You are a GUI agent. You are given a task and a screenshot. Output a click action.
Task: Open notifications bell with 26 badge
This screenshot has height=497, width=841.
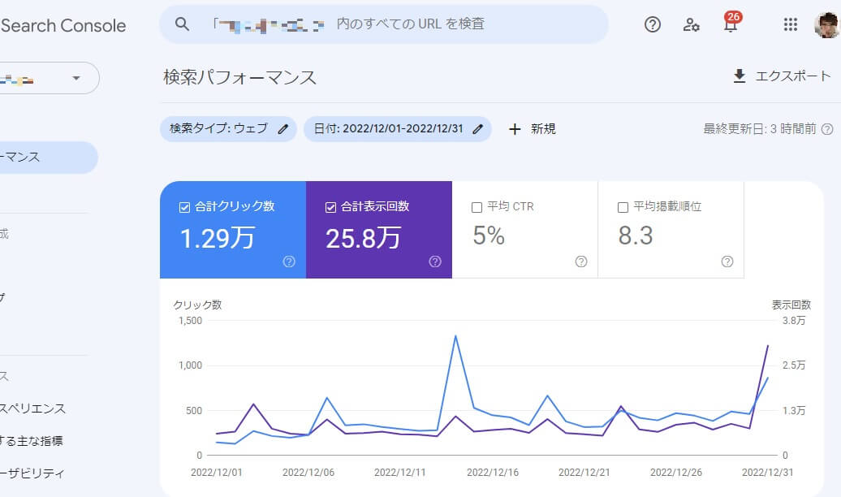click(x=731, y=23)
